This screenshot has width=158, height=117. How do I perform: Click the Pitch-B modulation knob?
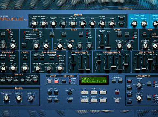pos(134,23)
